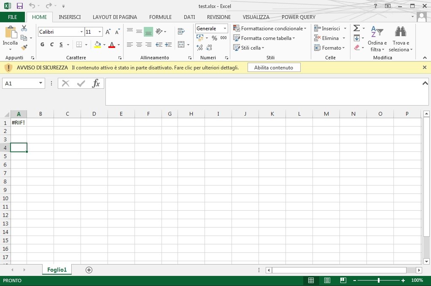Decrease decimal places
This screenshot has height=286, width=431.
(209, 48)
